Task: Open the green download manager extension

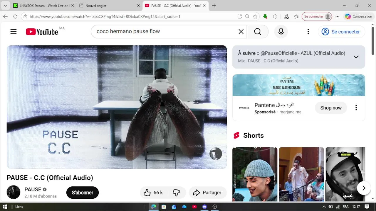Action: coord(265,16)
